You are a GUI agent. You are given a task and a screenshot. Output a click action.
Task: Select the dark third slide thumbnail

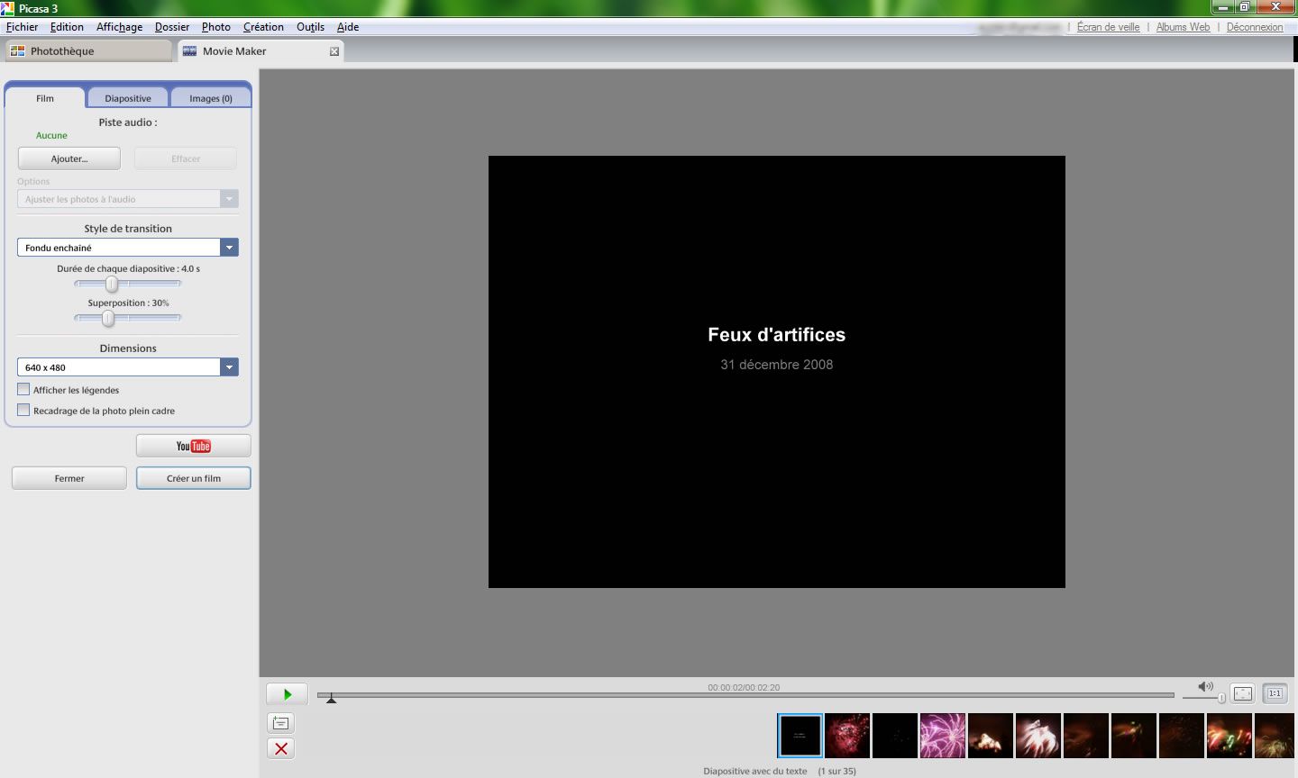(895, 736)
